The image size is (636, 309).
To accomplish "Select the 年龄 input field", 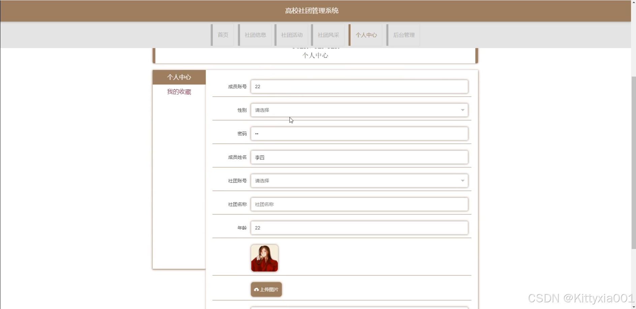I will [359, 228].
